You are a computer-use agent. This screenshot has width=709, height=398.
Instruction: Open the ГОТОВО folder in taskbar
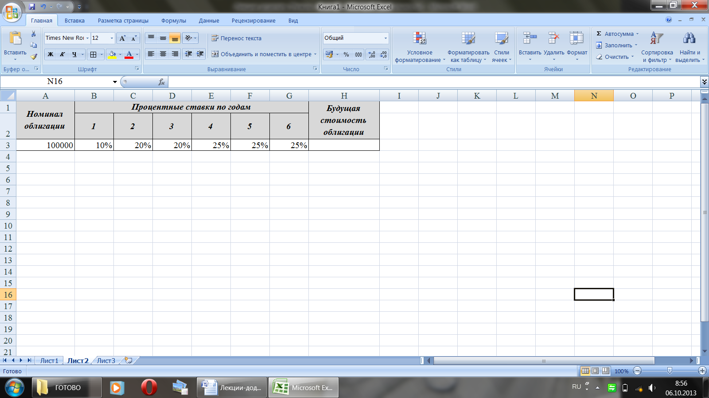point(66,387)
